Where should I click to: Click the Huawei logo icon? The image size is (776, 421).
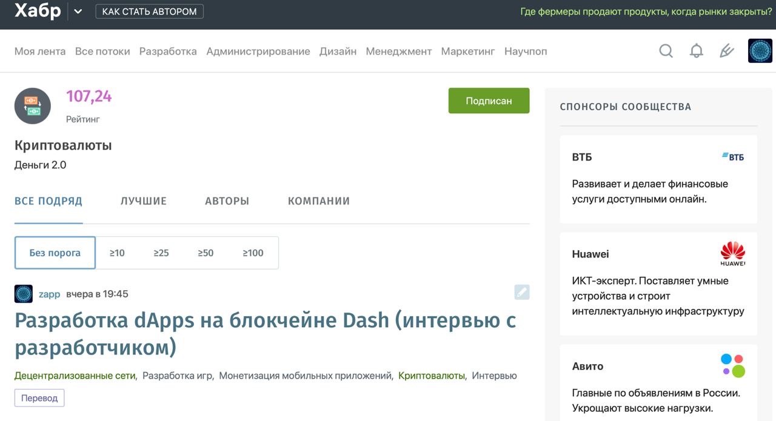[733, 254]
